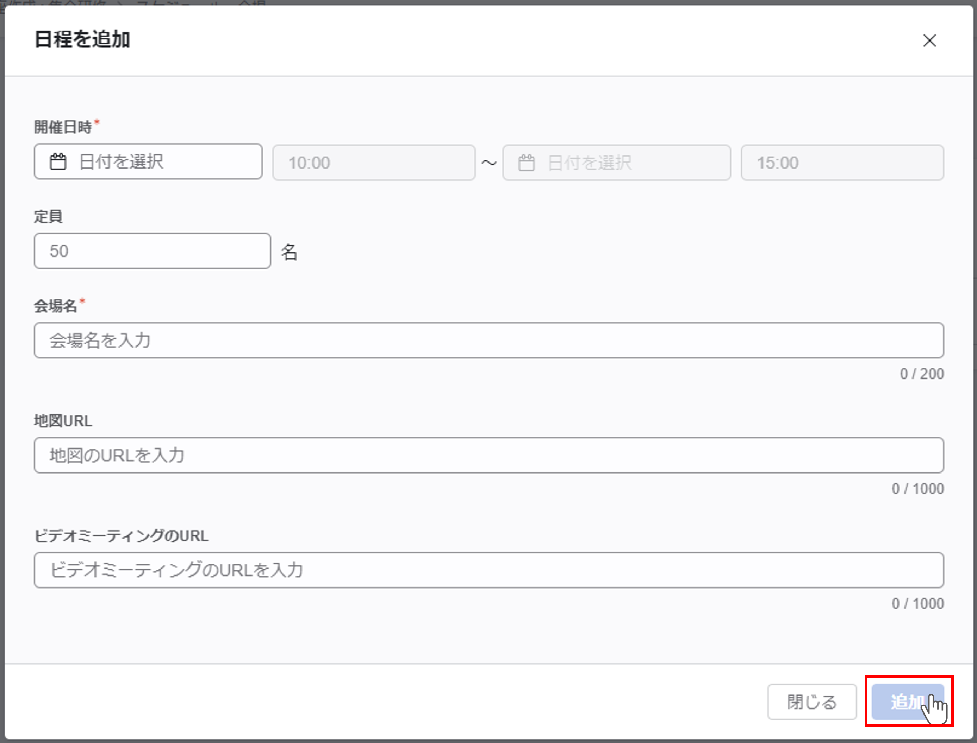
Task: Click the 会場名を入力 text field
Action: (x=489, y=341)
